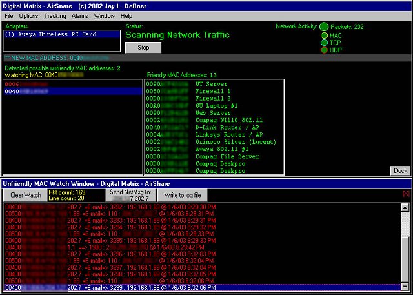This screenshot has width=413, height=295.
Task: Select Firewall 1 entry
Action: point(214,91)
